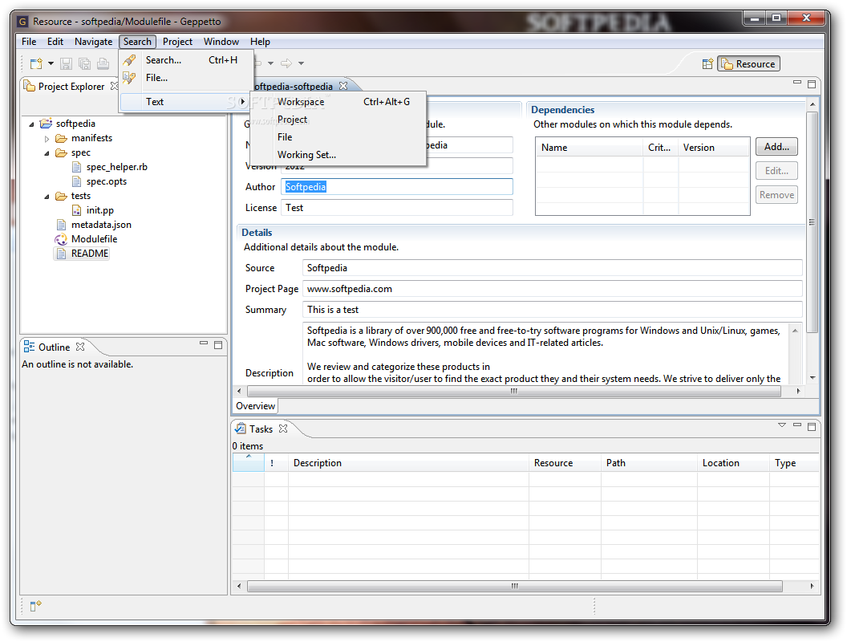Open the Window menu
Image resolution: width=847 pixels, height=642 pixels.
pyautogui.click(x=221, y=42)
